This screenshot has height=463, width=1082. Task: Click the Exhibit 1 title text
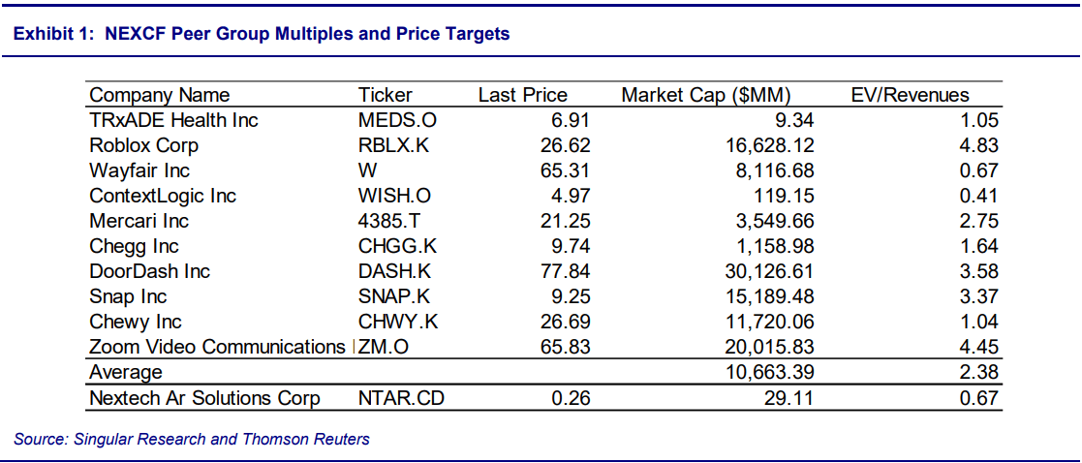[x=262, y=34]
